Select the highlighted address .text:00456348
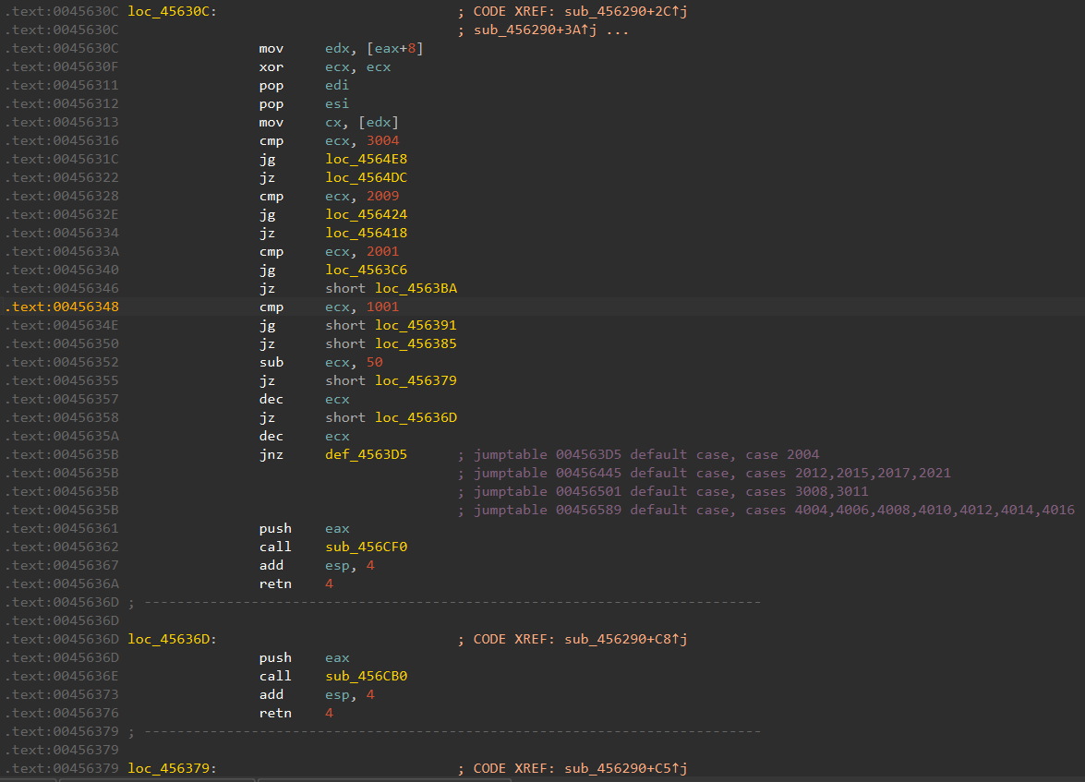 point(61,307)
